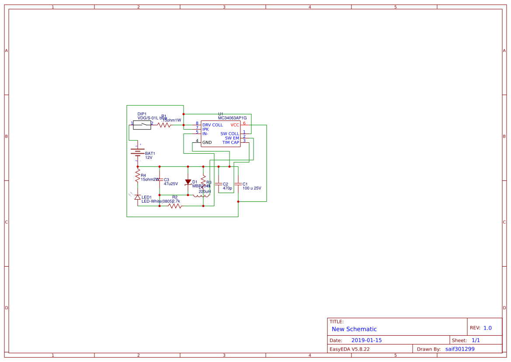The height and width of the screenshot is (362, 511).
Task: Toggle the DIP1 VDG/S-01L switch
Action: point(143,124)
